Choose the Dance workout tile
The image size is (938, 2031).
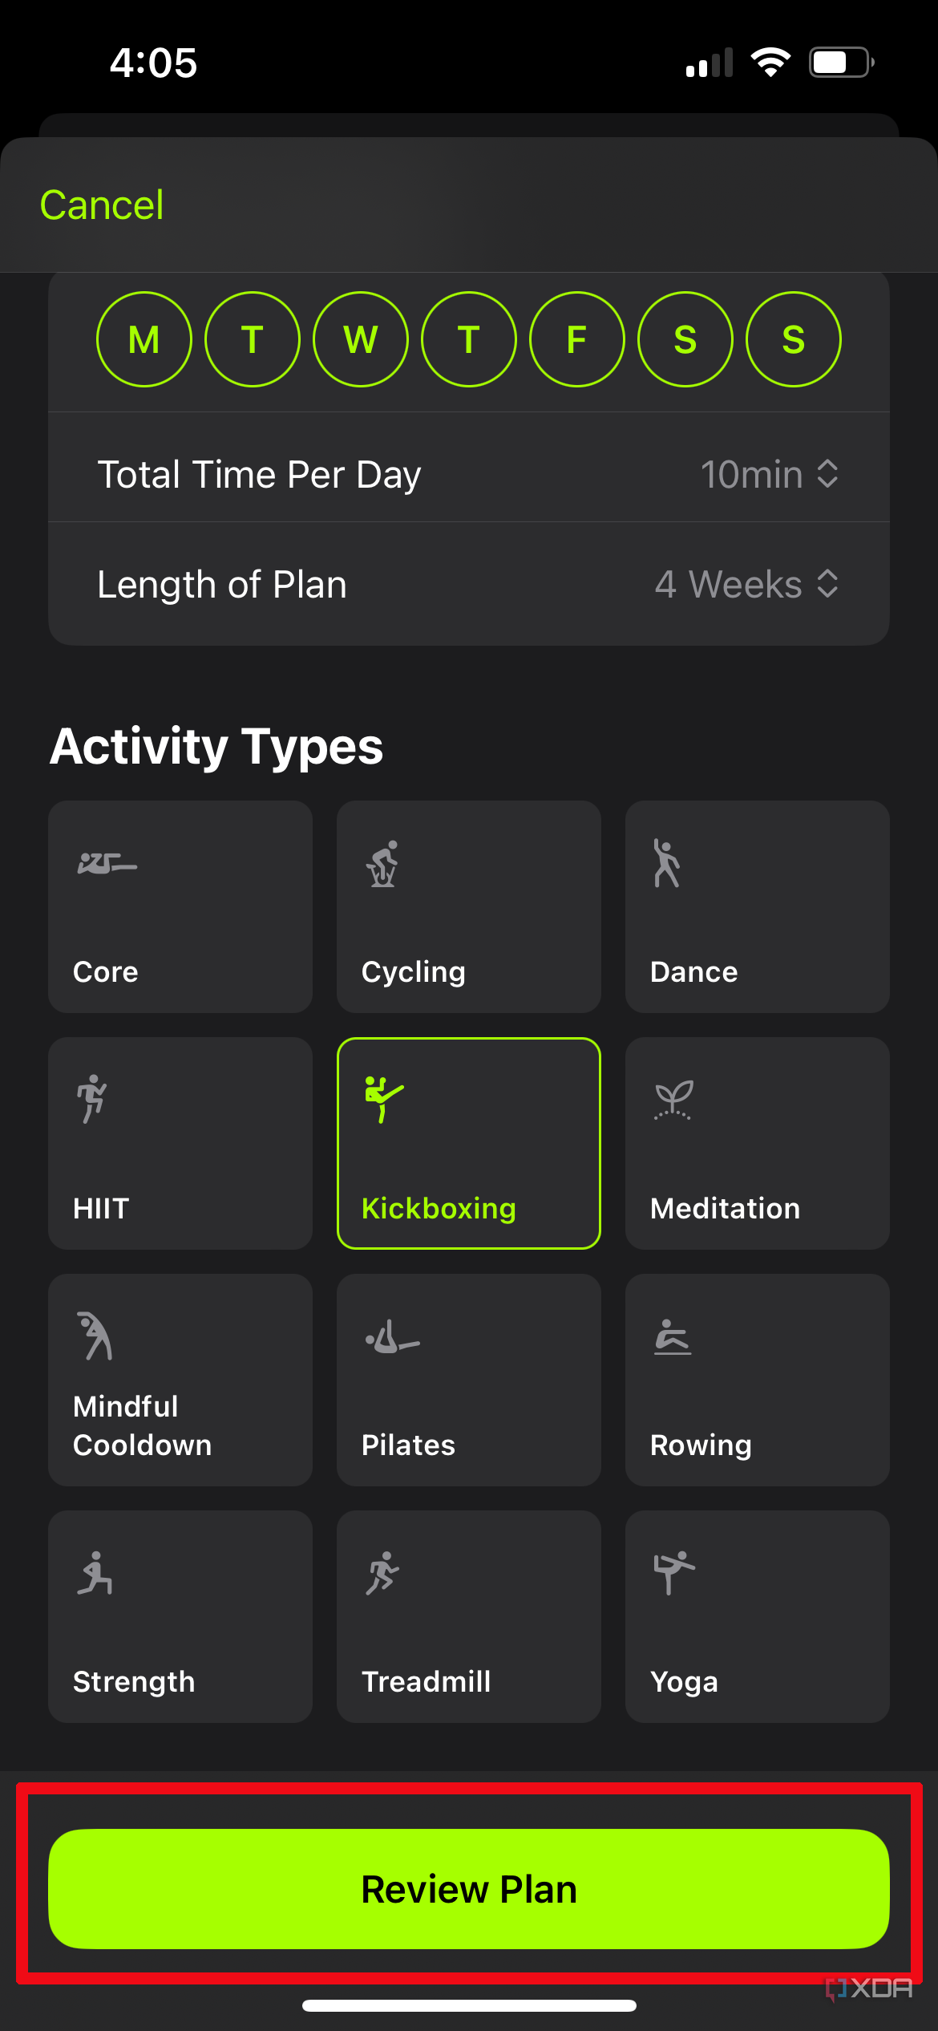757,906
